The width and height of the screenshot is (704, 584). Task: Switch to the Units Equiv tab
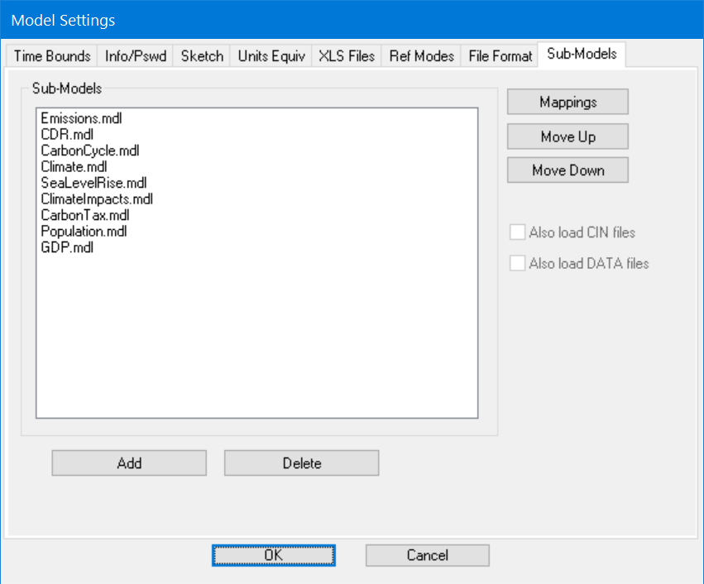[x=270, y=55]
